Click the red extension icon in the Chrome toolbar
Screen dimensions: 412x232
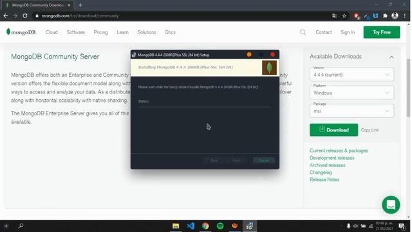coord(356,16)
